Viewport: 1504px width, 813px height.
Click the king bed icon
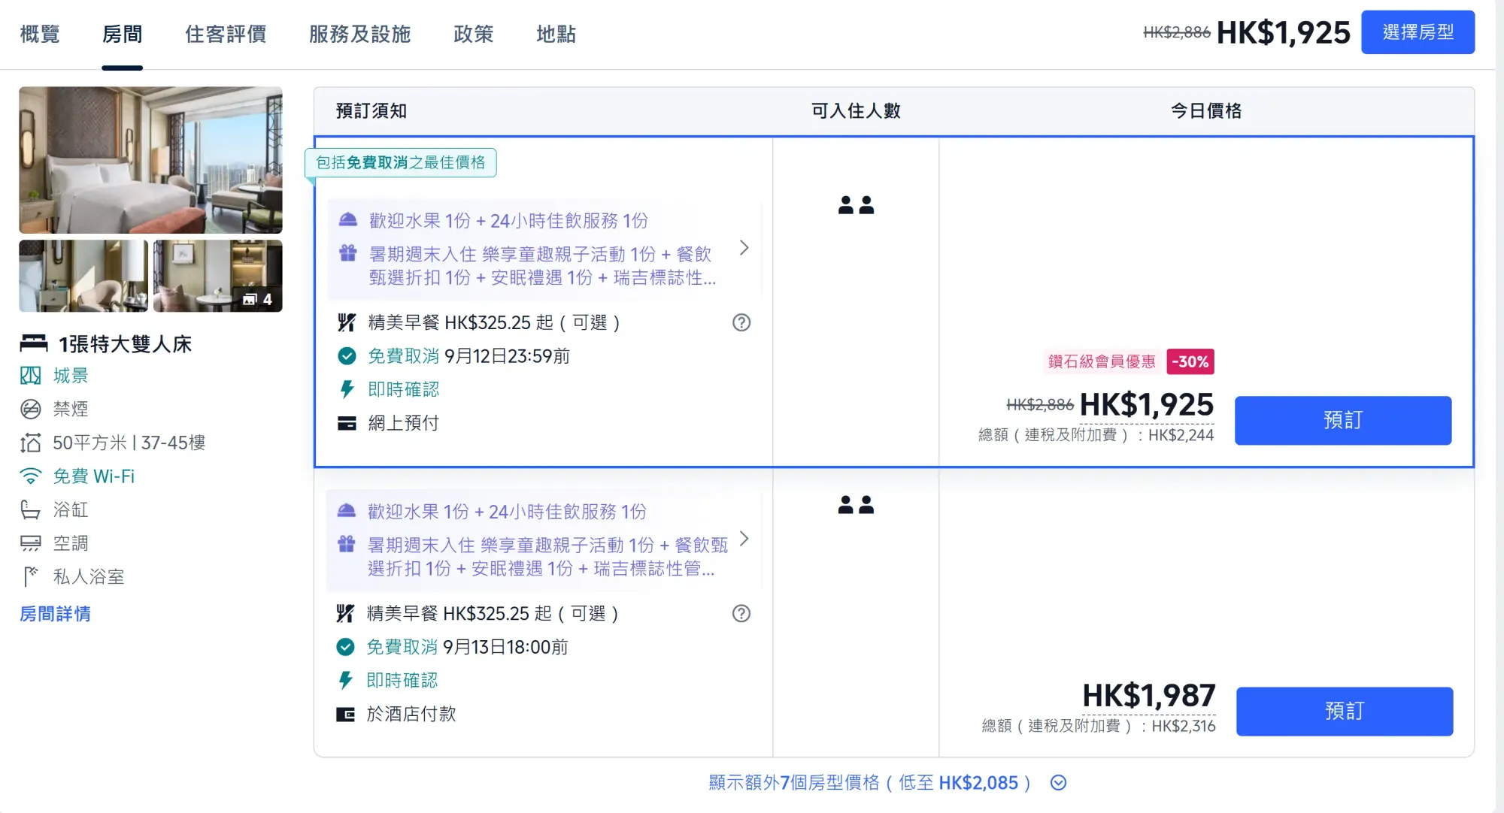[34, 343]
